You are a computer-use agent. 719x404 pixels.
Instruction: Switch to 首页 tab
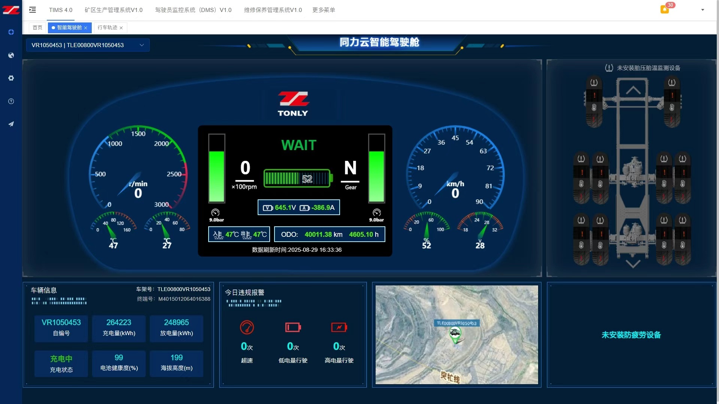(x=37, y=28)
